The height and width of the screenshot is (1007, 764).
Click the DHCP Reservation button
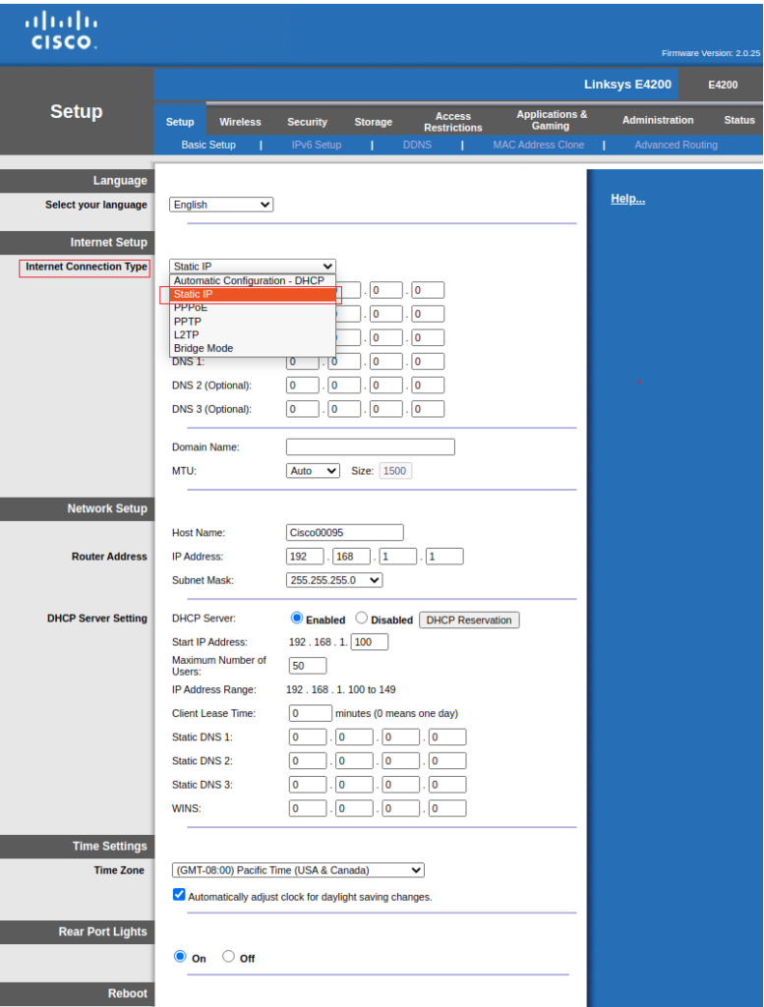[x=469, y=621]
